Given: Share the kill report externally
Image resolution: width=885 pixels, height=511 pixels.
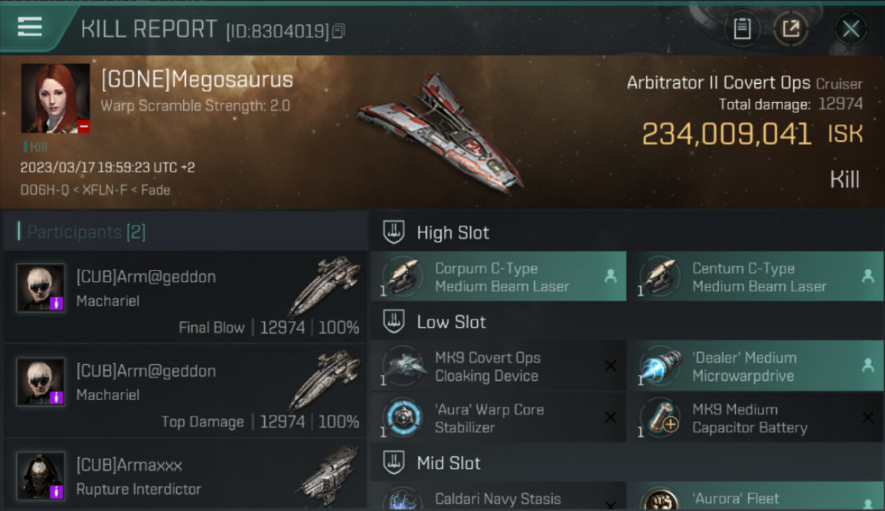Looking at the screenshot, I should (790, 29).
